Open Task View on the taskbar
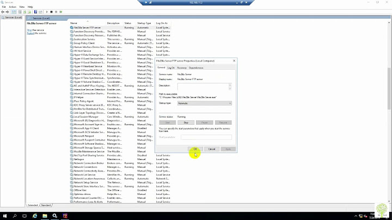Image resolution: width=392 pixels, height=220 pixels. tap(24, 216)
